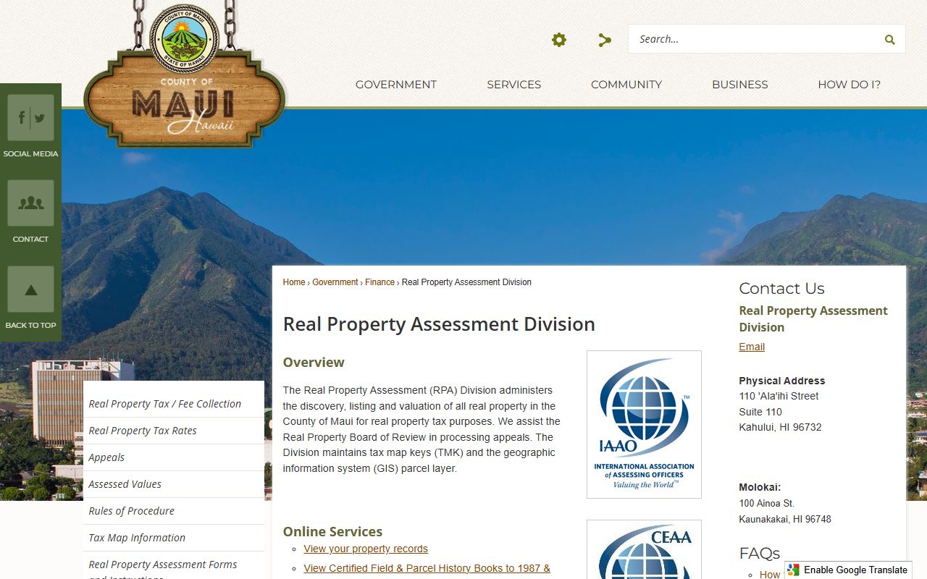Click the search magnifier button
The image size is (927, 579).
(889, 40)
